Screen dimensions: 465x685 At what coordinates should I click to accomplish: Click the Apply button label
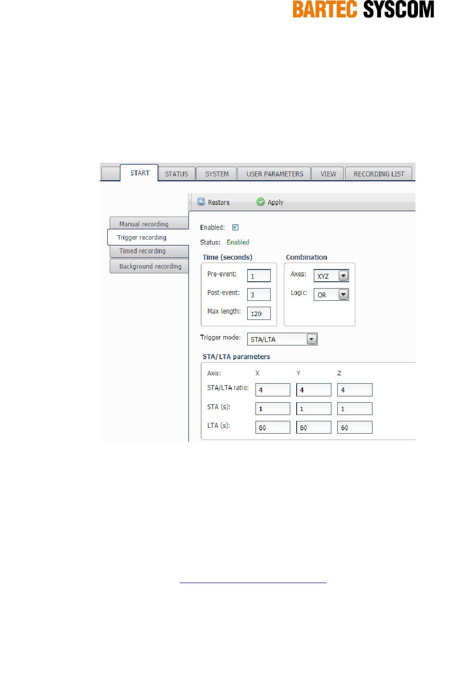click(276, 202)
